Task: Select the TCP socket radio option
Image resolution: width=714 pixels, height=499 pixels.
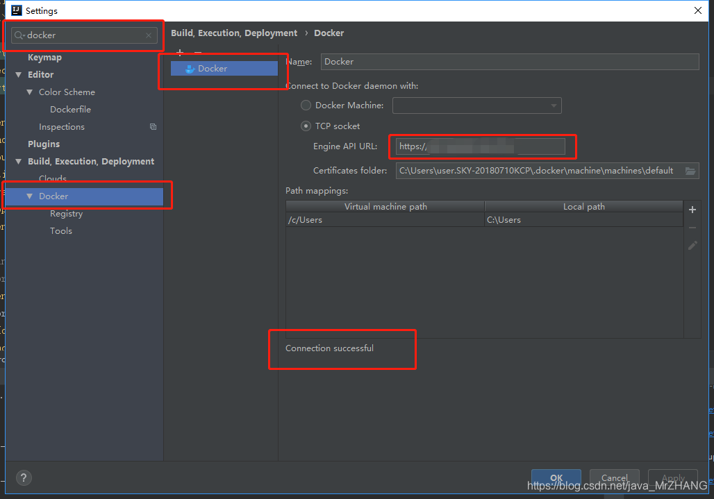Action: (306, 126)
